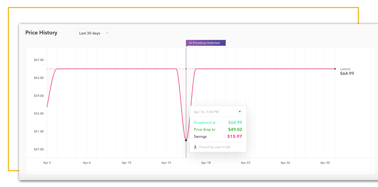This screenshot has height=187, width=378.
Task: Select the Price drop to label
Action: pos(204,130)
